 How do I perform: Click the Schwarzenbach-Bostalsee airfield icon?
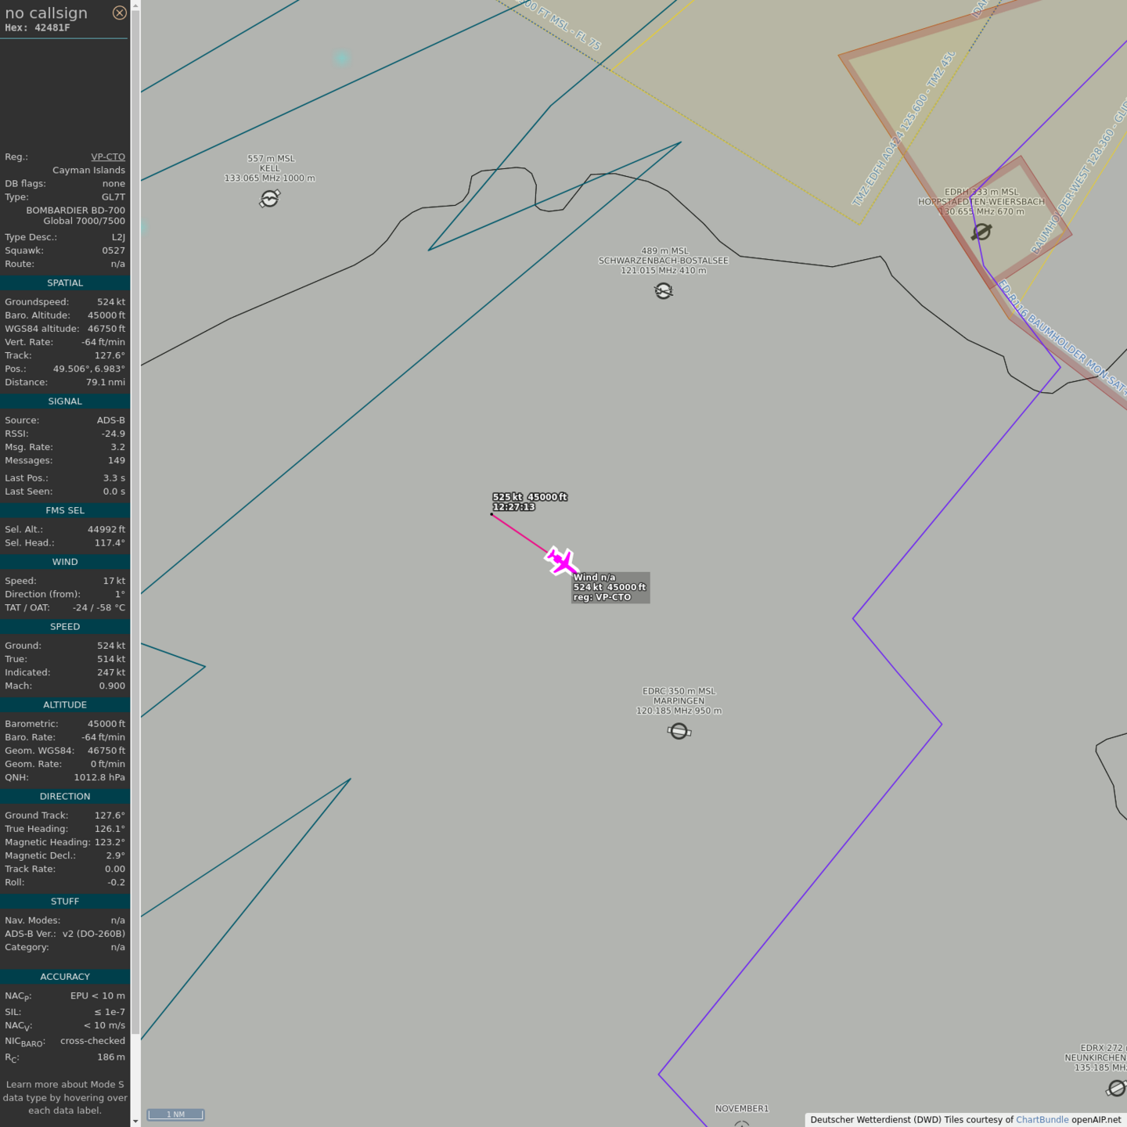(664, 291)
